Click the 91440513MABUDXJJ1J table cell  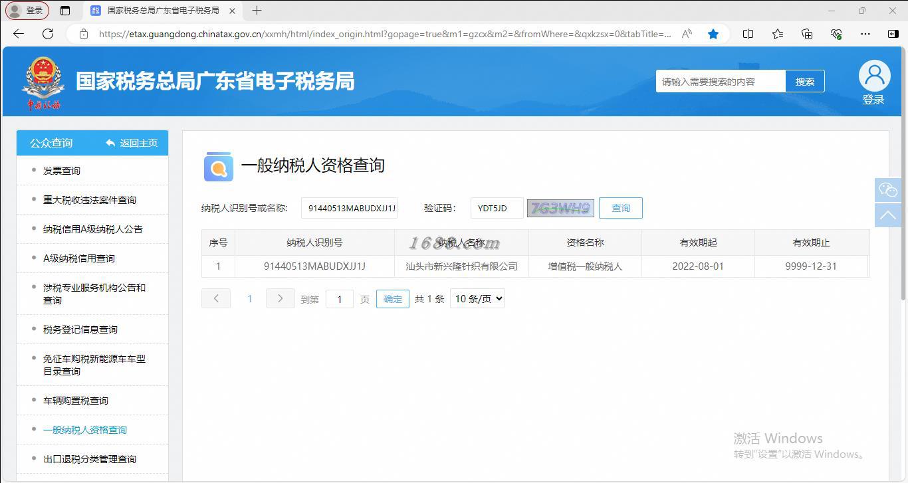(314, 266)
